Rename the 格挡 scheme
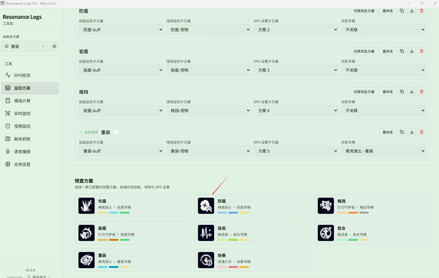This screenshot has height=278, width=439. pos(388,92)
